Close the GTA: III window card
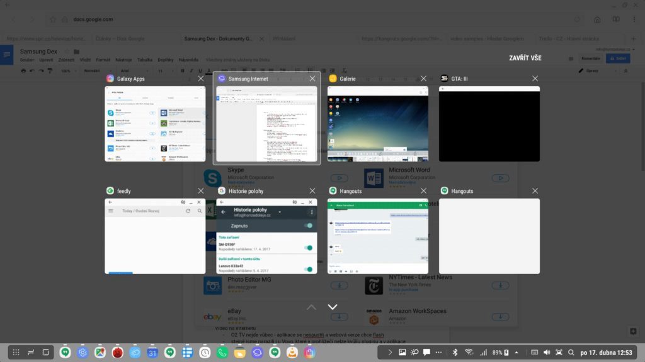This screenshot has height=362, width=645. pos(535,79)
